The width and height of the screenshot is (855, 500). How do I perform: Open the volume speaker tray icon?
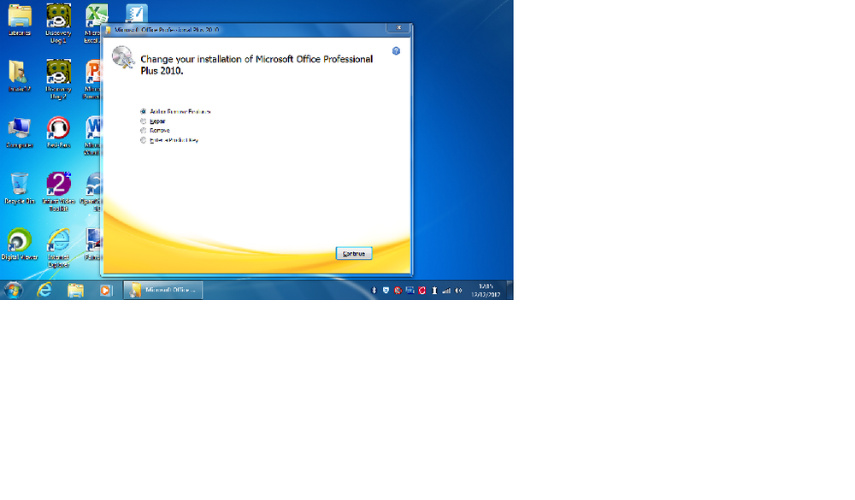tap(458, 291)
